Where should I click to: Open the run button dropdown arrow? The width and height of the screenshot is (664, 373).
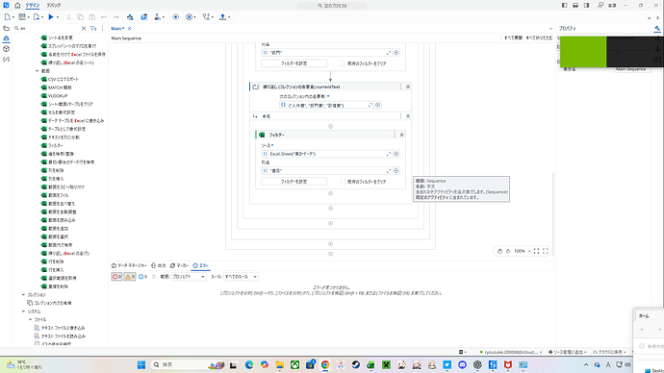coord(58,17)
